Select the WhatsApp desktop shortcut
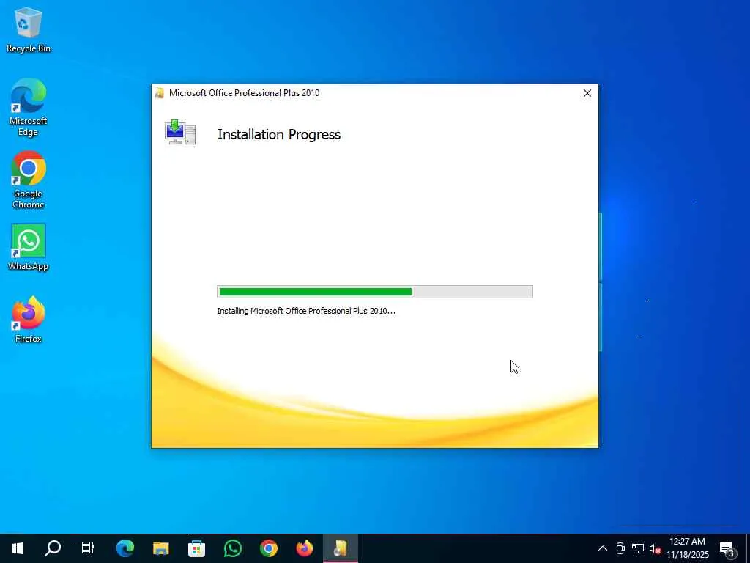 point(29,247)
